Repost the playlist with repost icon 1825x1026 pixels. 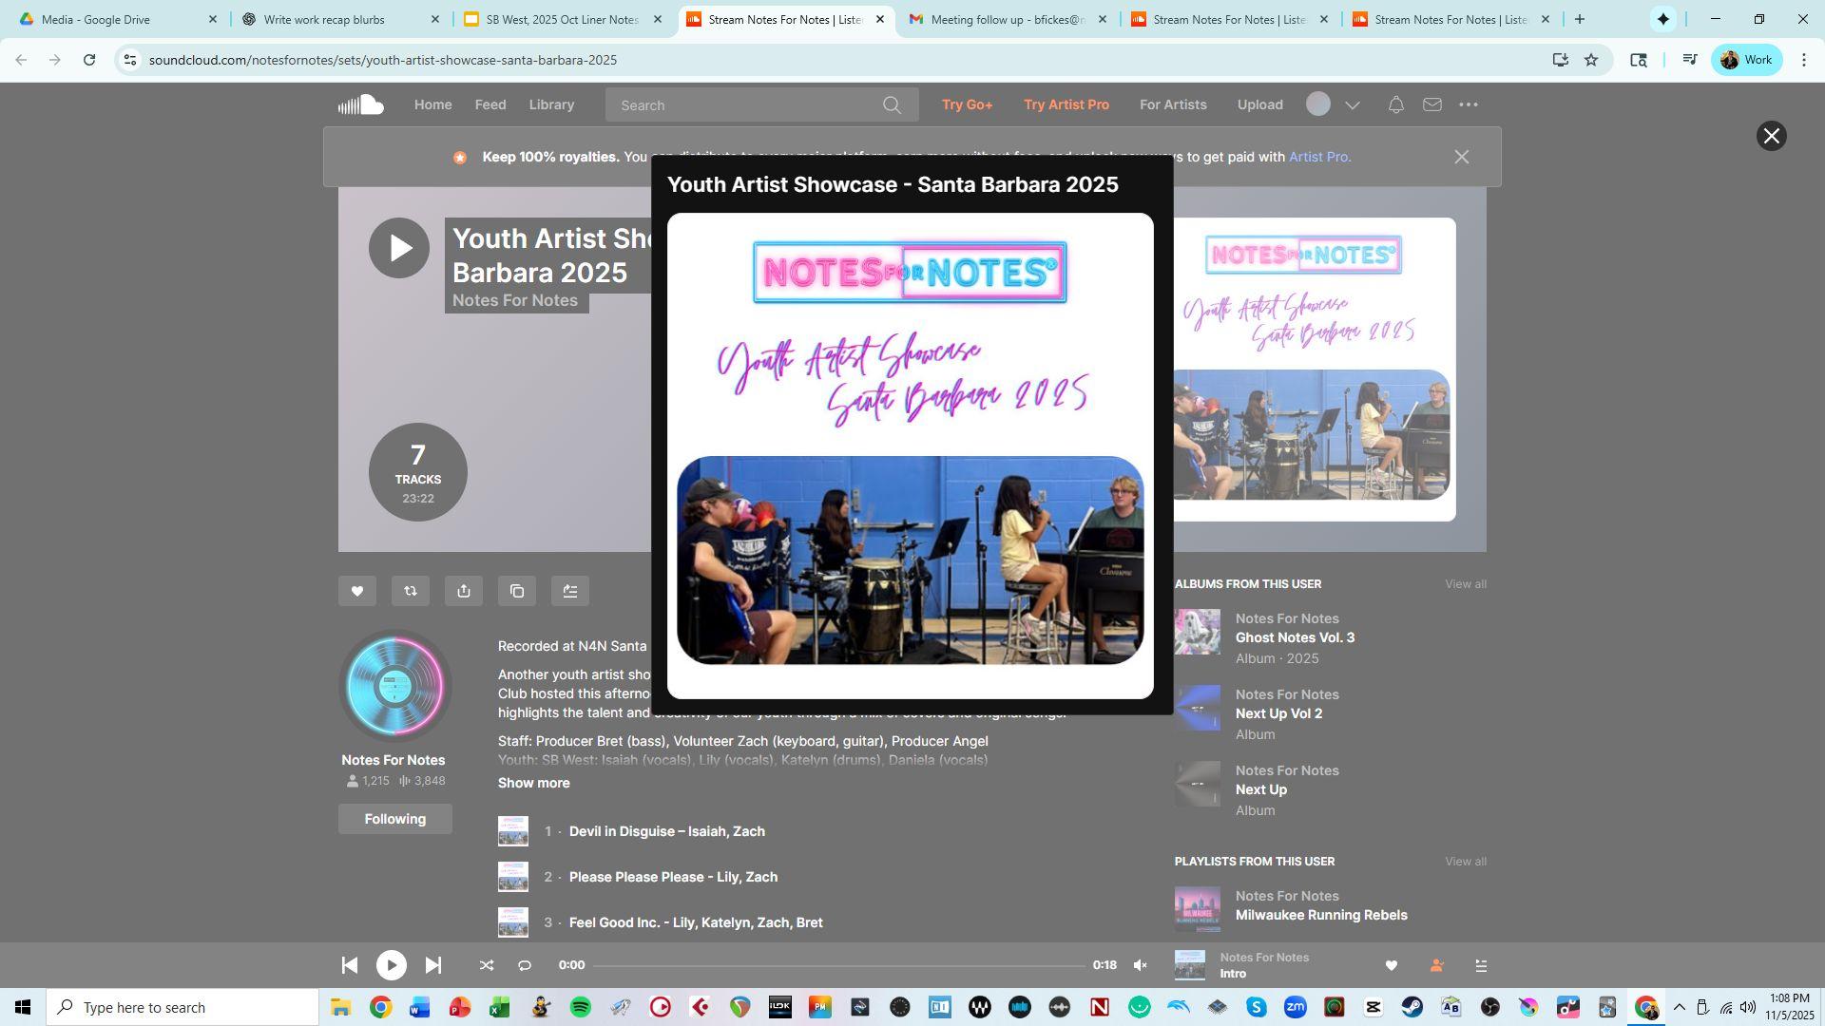tap(411, 591)
